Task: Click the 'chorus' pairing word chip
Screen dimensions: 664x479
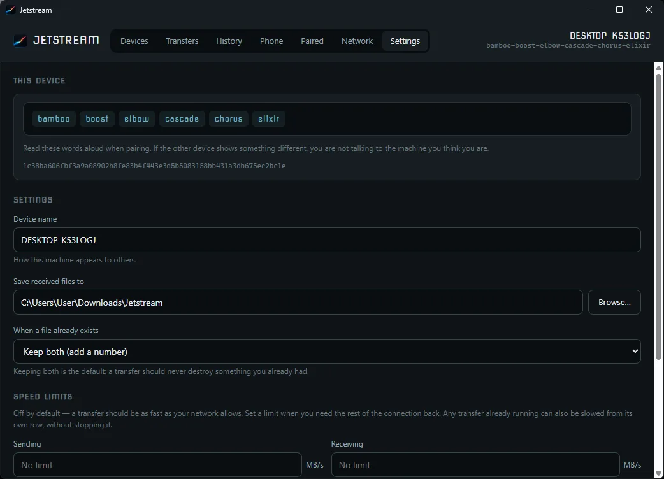Action: click(229, 119)
